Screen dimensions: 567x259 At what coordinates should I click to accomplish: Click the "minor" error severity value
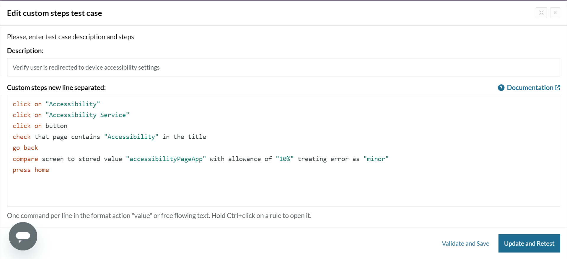(x=376, y=159)
